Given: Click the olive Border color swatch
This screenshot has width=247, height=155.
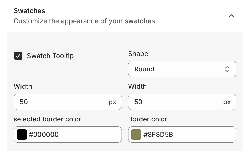Looking at the screenshot, I should click(136, 135).
